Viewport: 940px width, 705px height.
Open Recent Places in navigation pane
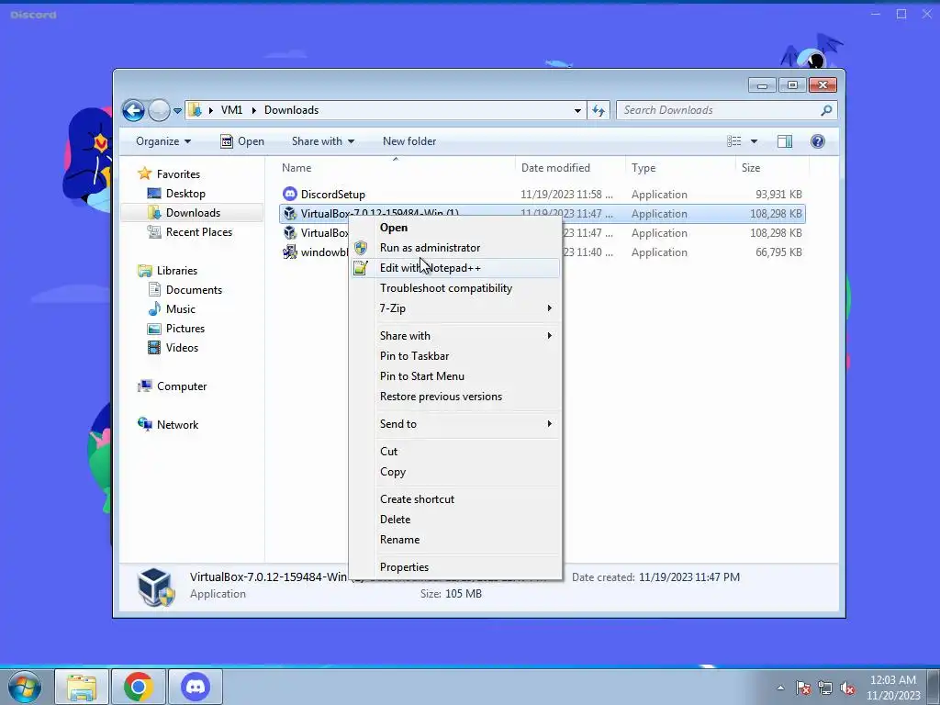[189, 232]
